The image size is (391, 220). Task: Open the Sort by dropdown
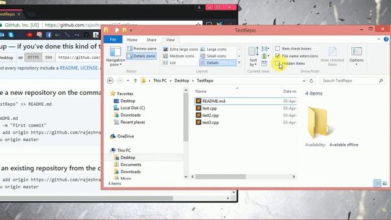tap(253, 56)
